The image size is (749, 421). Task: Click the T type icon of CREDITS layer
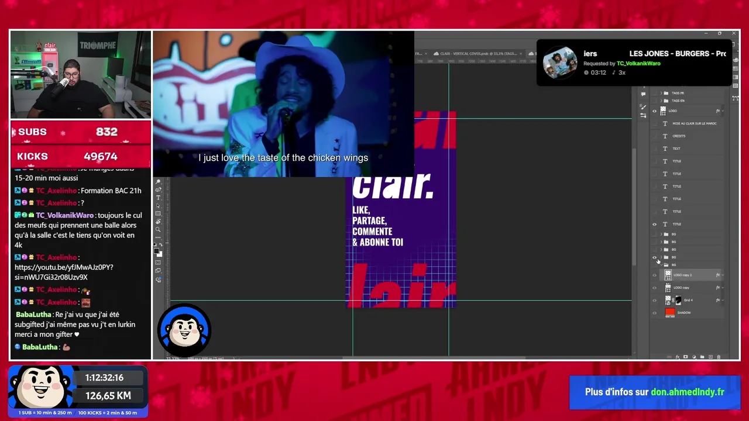tap(665, 136)
